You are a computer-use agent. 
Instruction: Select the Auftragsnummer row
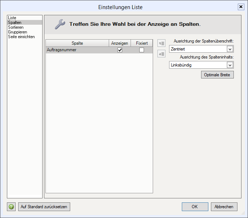point(99,50)
